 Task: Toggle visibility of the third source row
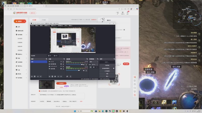pyautogui.click(x=61, y=66)
